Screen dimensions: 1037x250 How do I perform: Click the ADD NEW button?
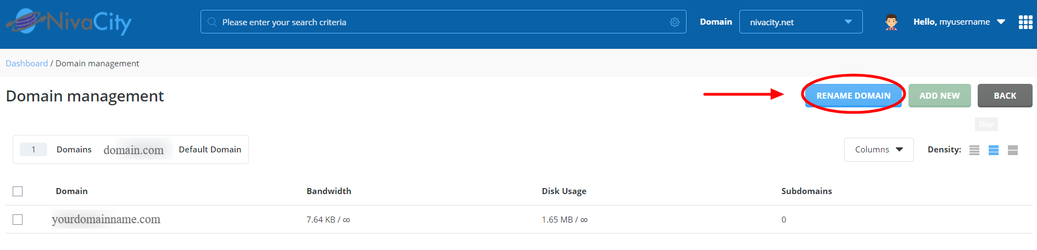(x=939, y=95)
